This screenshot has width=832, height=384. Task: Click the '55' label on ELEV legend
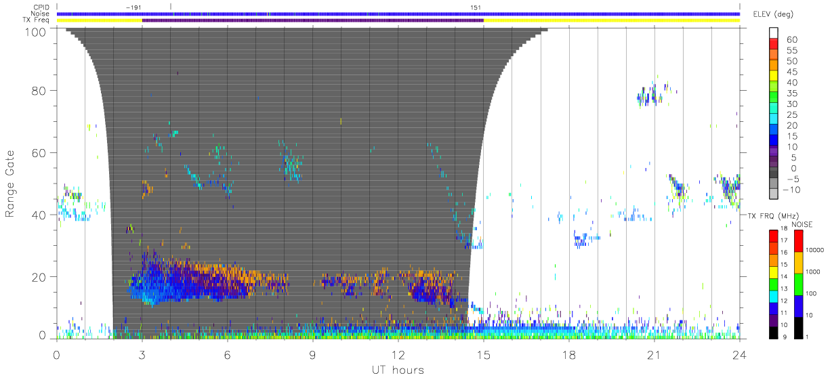pos(791,50)
